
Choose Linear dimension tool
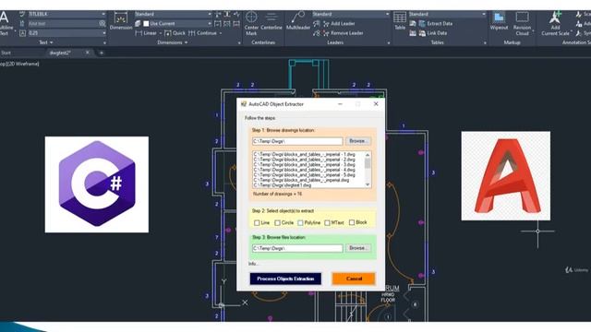pyautogui.click(x=146, y=33)
